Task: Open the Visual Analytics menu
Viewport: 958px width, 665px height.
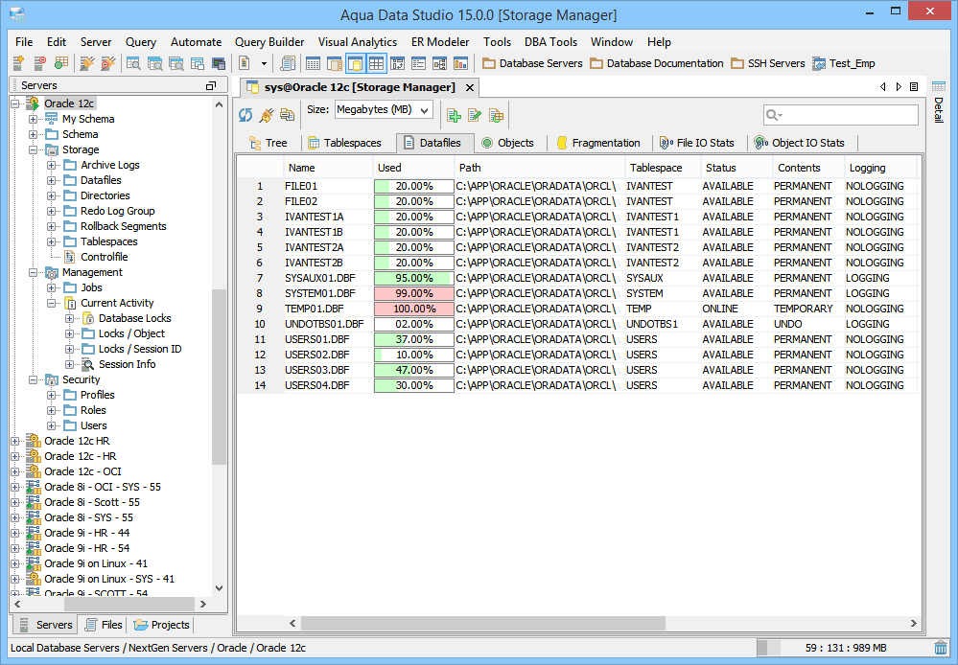Action: click(358, 42)
